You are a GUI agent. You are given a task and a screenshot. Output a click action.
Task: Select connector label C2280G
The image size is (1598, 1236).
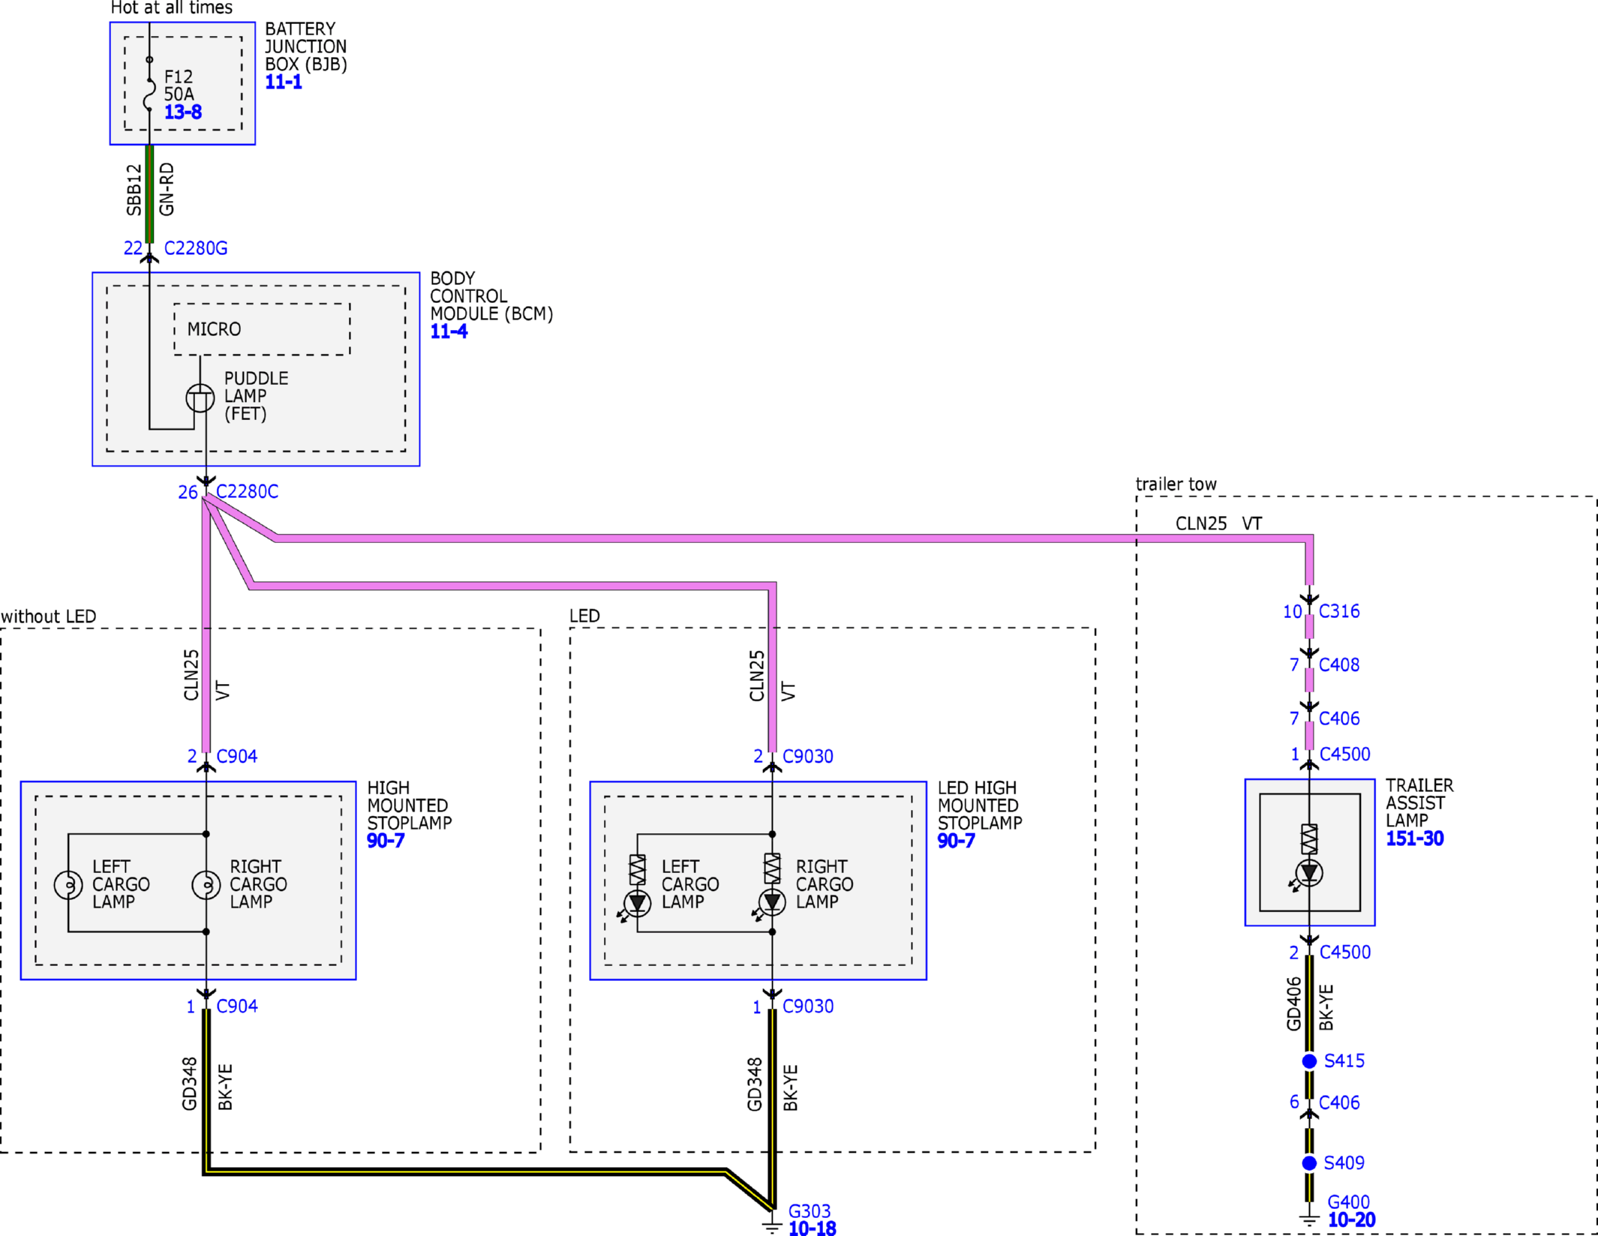pyautogui.click(x=196, y=248)
